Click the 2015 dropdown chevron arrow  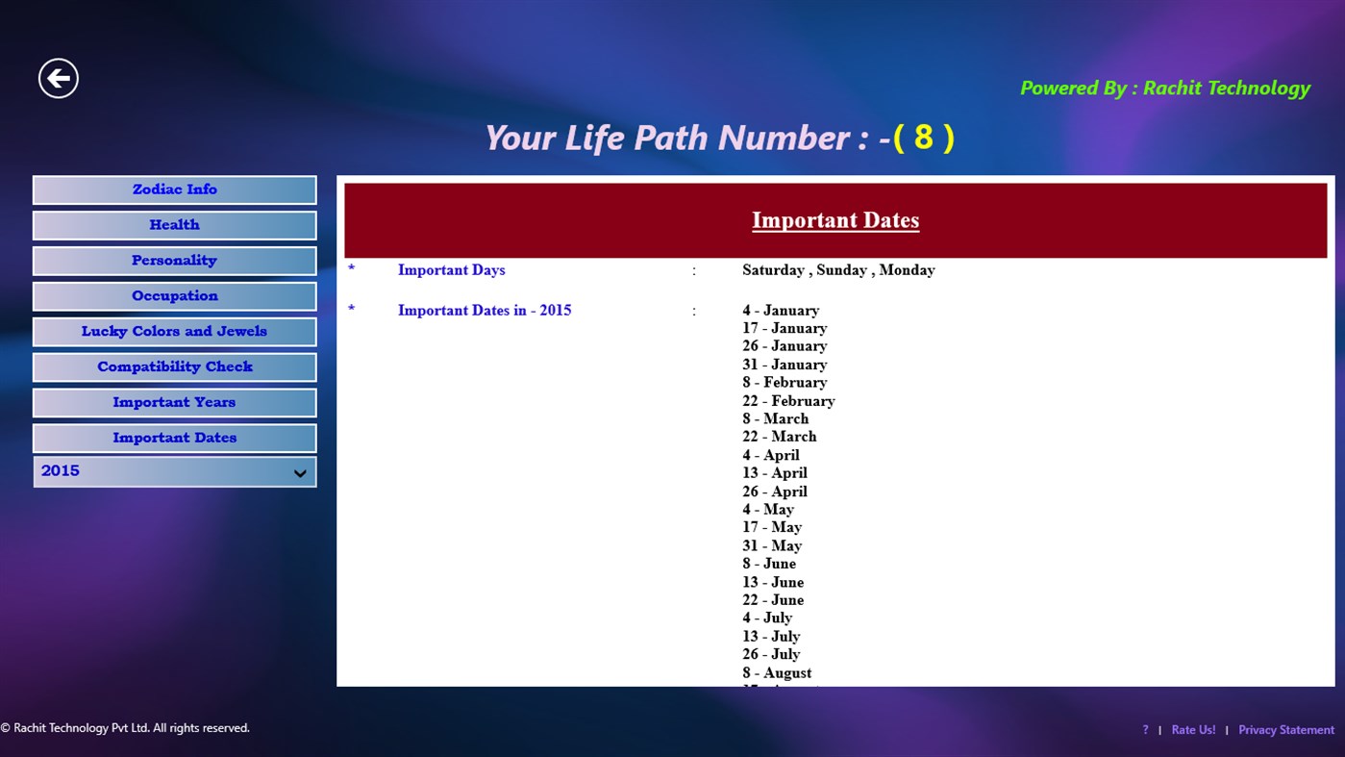coord(299,472)
